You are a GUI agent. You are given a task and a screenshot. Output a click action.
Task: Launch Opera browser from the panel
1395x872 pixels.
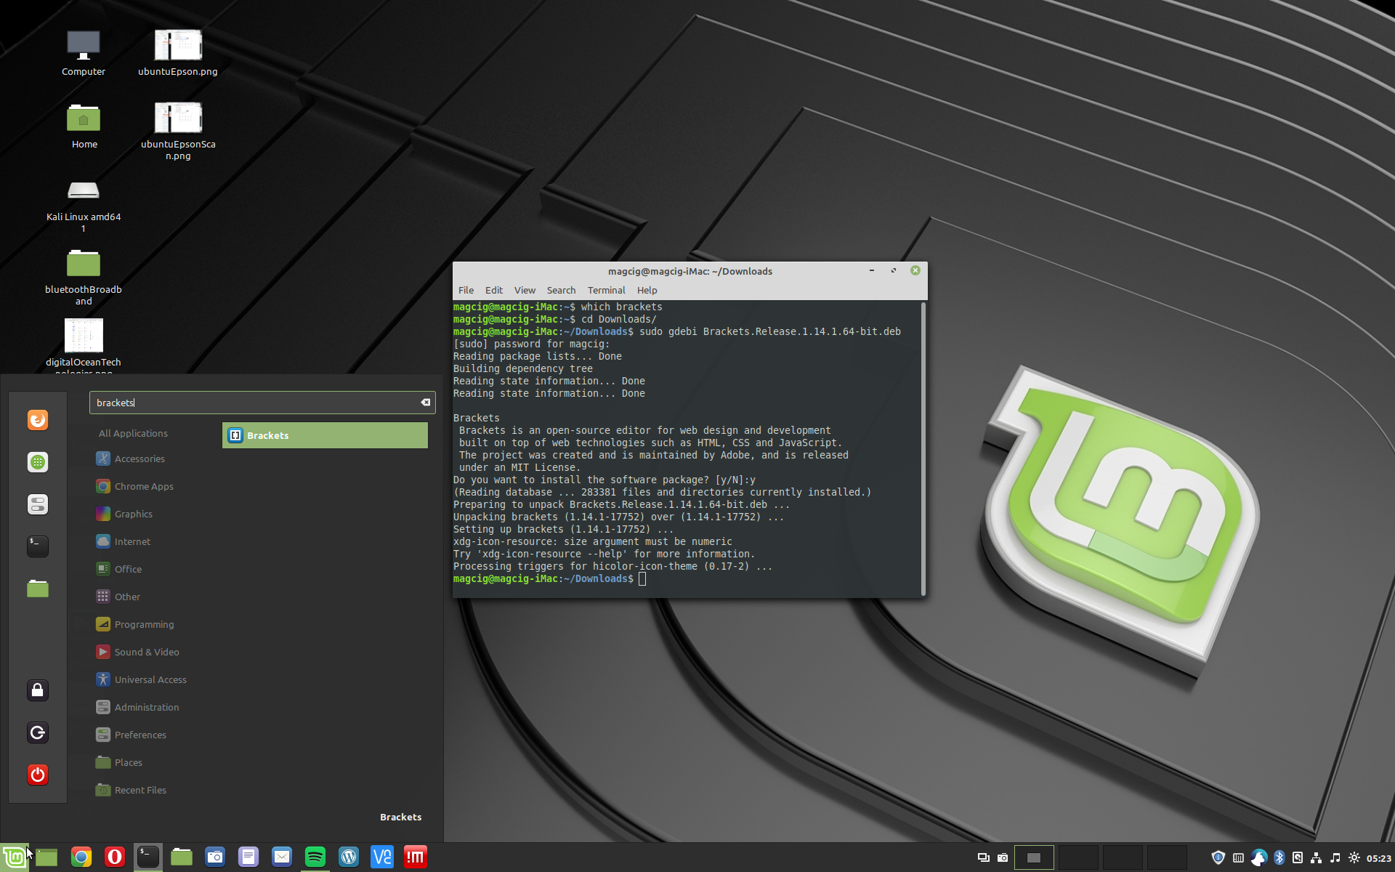[x=115, y=857]
